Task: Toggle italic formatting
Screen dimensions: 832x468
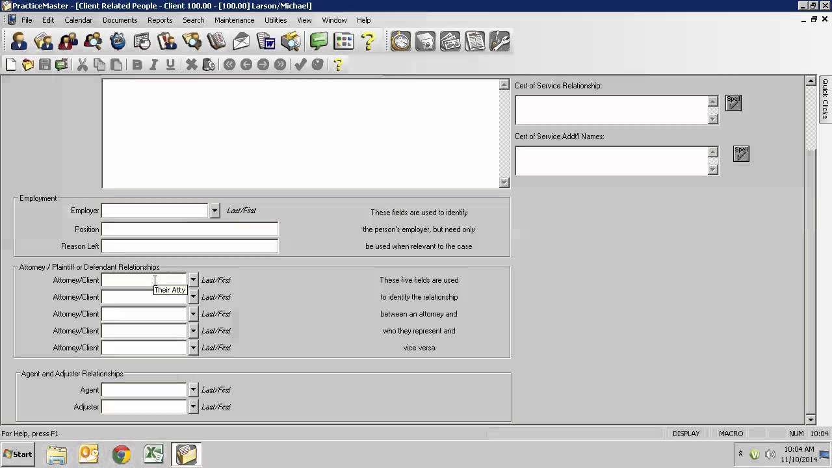Action: (x=154, y=64)
